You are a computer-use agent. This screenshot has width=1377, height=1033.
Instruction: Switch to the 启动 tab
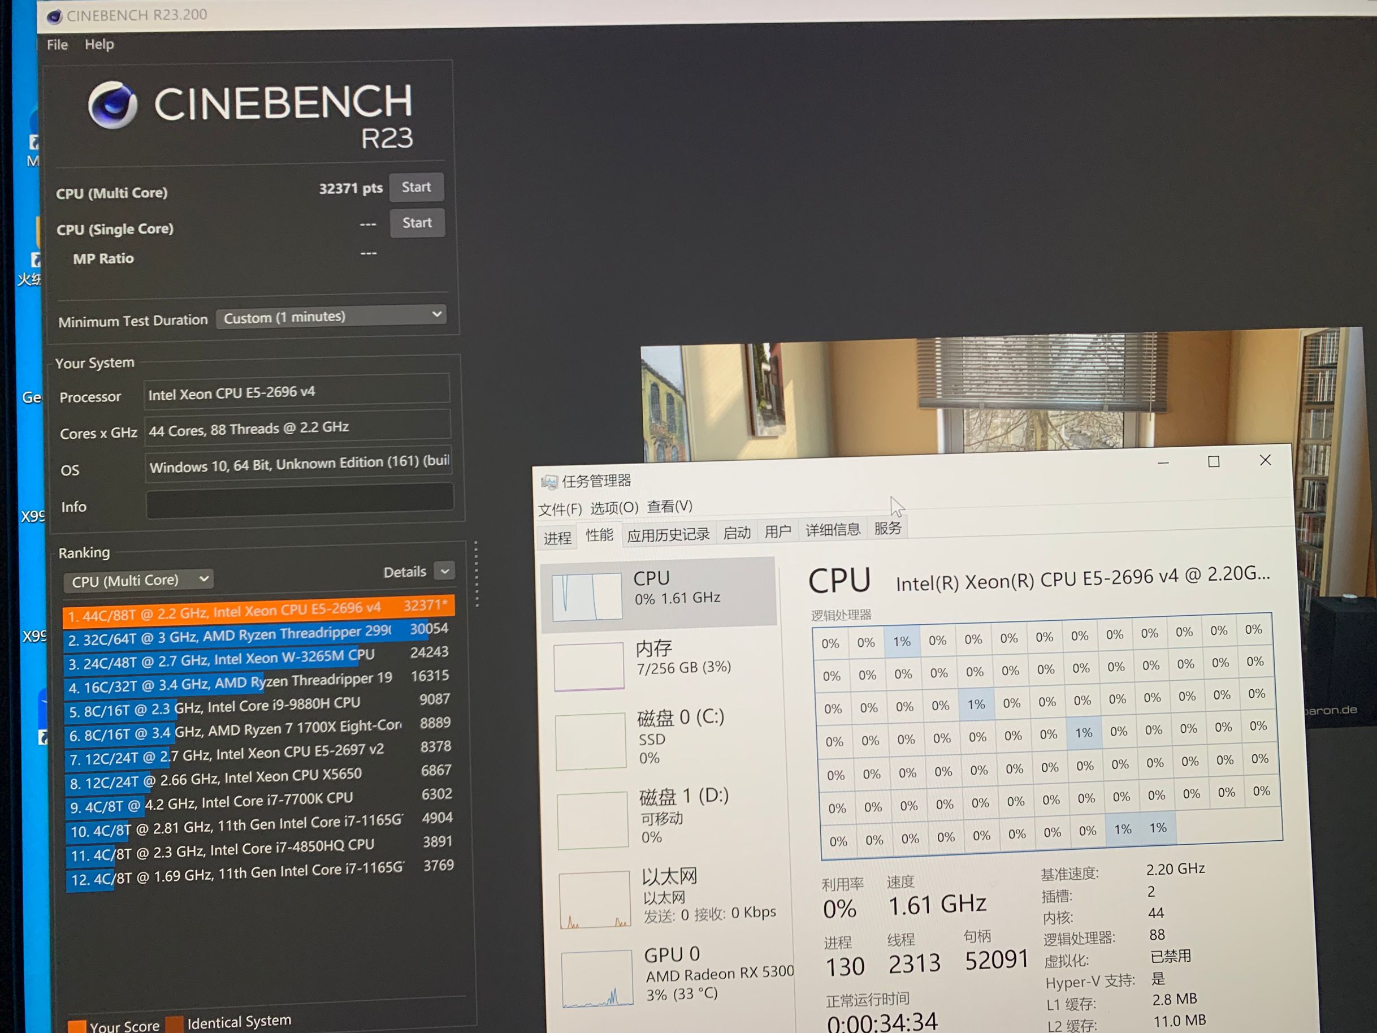[x=737, y=533]
